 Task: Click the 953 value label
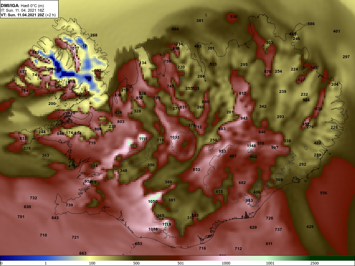[x=222, y=151]
